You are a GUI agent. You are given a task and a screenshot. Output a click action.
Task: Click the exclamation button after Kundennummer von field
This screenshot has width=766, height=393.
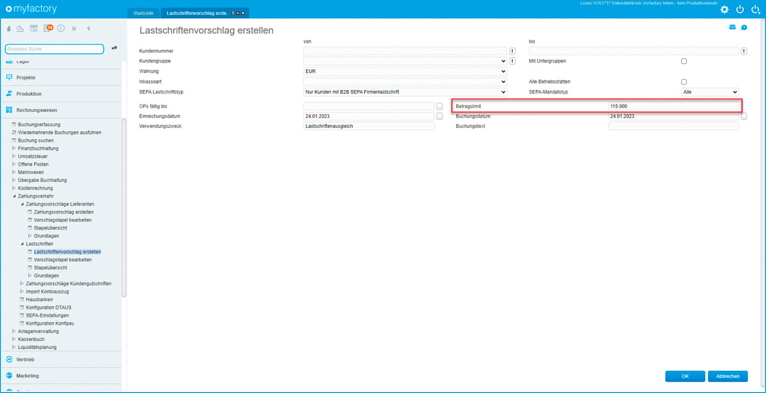tap(512, 51)
